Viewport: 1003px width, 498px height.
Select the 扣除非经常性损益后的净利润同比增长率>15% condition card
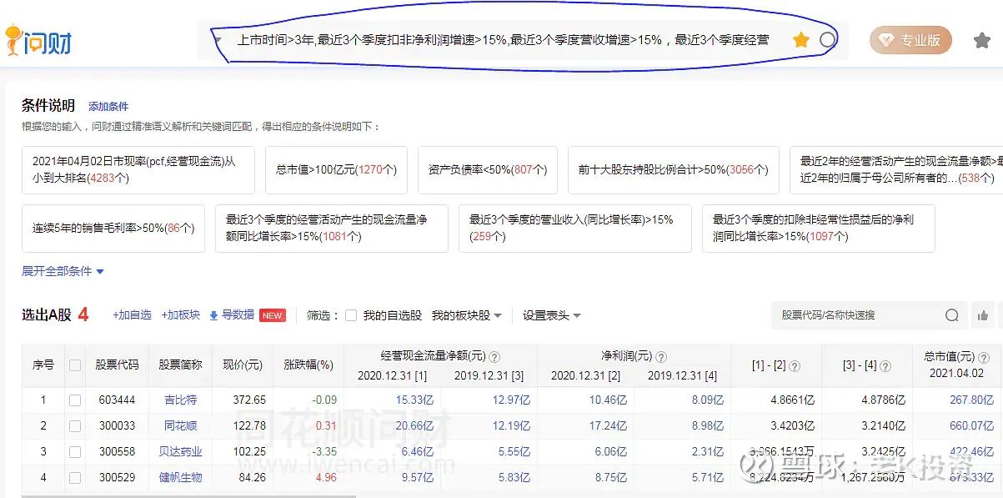click(818, 228)
